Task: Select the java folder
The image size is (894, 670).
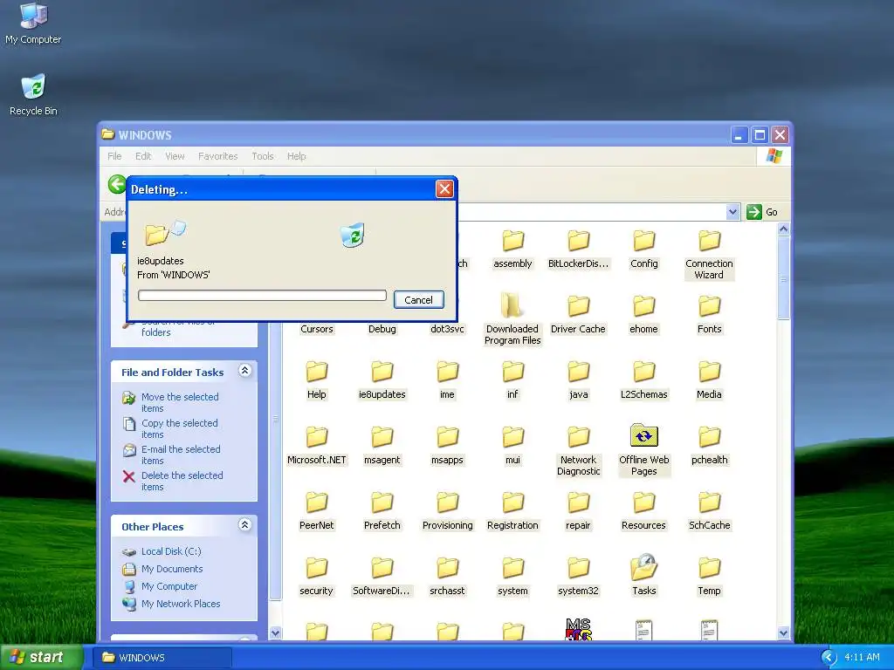Action: (x=578, y=380)
